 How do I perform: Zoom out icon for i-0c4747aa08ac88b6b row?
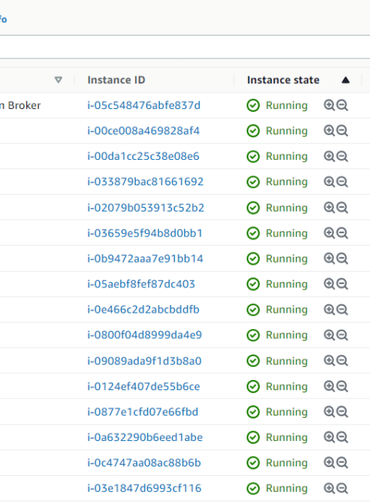342,463
